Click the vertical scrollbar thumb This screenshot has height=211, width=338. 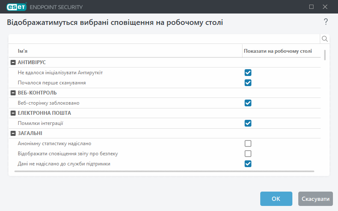click(325, 55)
